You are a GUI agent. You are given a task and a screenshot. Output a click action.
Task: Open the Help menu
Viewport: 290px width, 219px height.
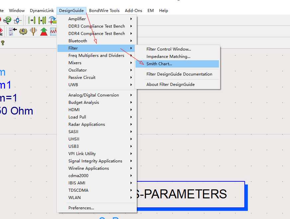click(163, 11)
